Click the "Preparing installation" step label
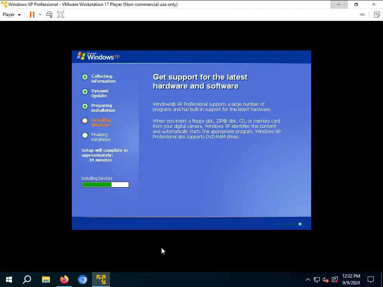This screenshot has width=383, height=287. 103,108
